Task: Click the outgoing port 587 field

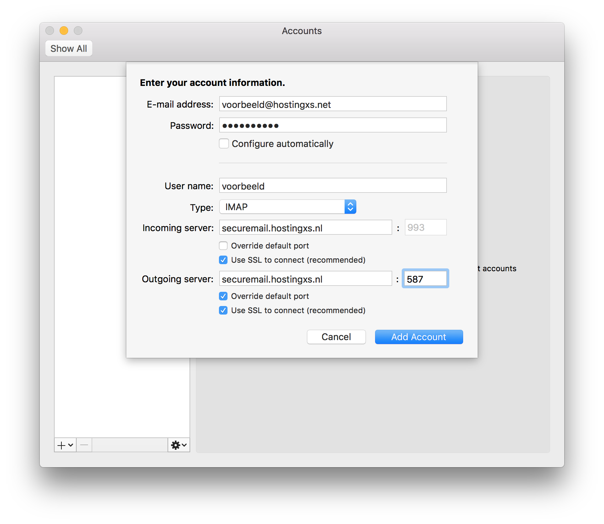Action: [x=425, y=279]
